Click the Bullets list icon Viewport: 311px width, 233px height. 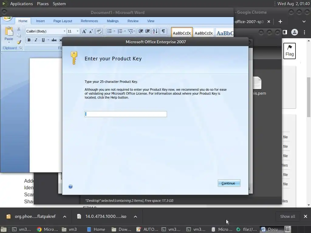click(x=109, y=31)
